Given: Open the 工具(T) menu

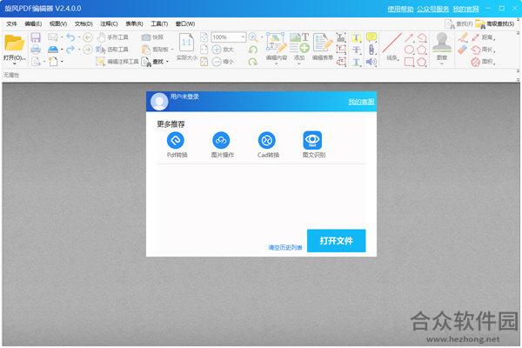Looking at the screenshot, I should (x=159, y=23).
